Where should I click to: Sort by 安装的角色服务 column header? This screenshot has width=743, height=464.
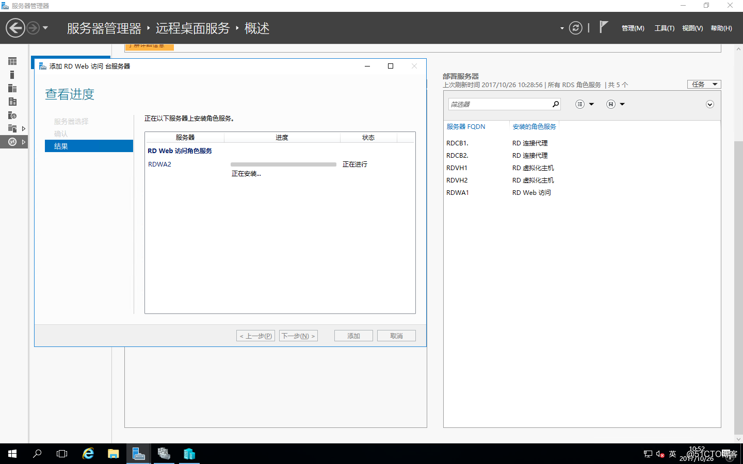(534, 126)
